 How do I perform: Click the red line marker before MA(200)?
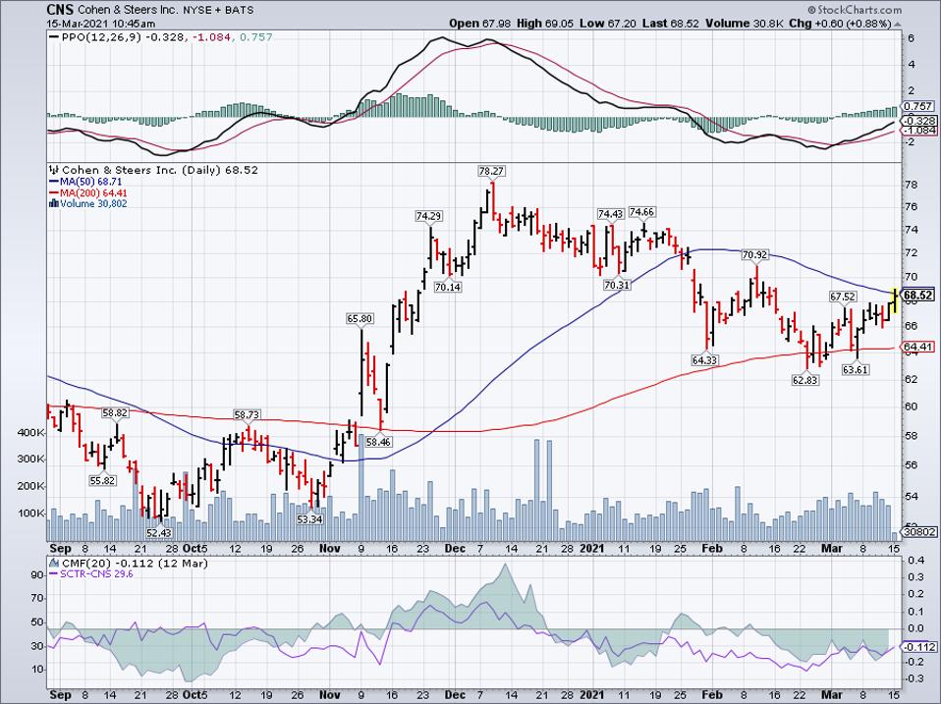click(53, 192)
